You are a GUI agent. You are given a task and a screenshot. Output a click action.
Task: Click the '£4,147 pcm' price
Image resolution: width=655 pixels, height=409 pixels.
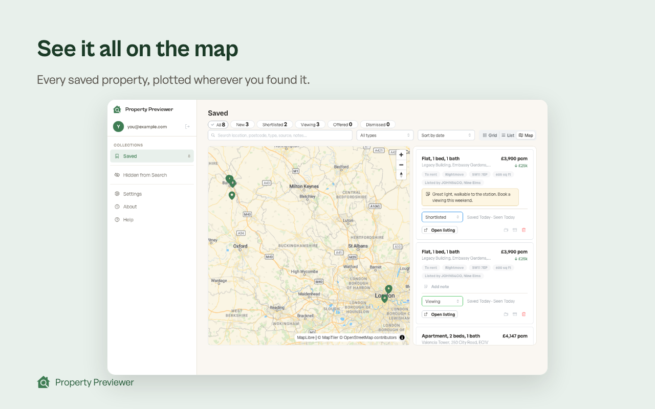click(515, 336)
